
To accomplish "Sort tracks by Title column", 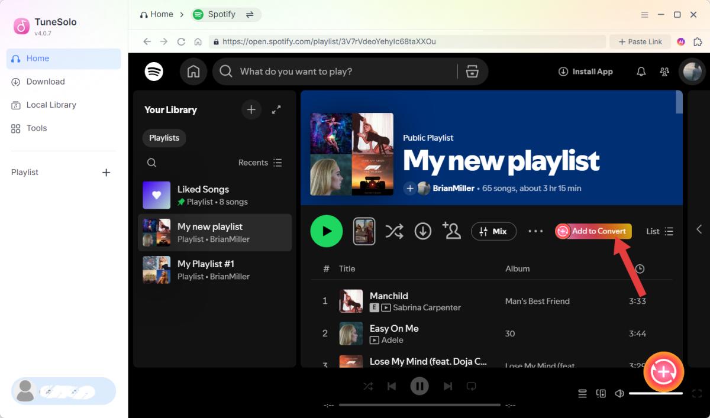I will [347, 268].
